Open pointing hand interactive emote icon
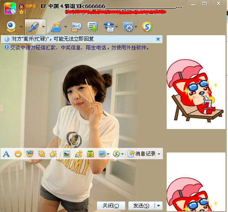 [53, 154]
